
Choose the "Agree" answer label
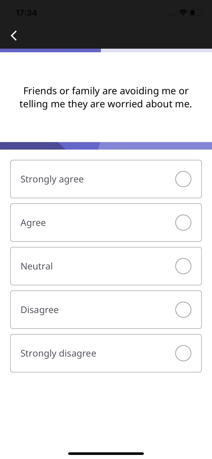33,223
